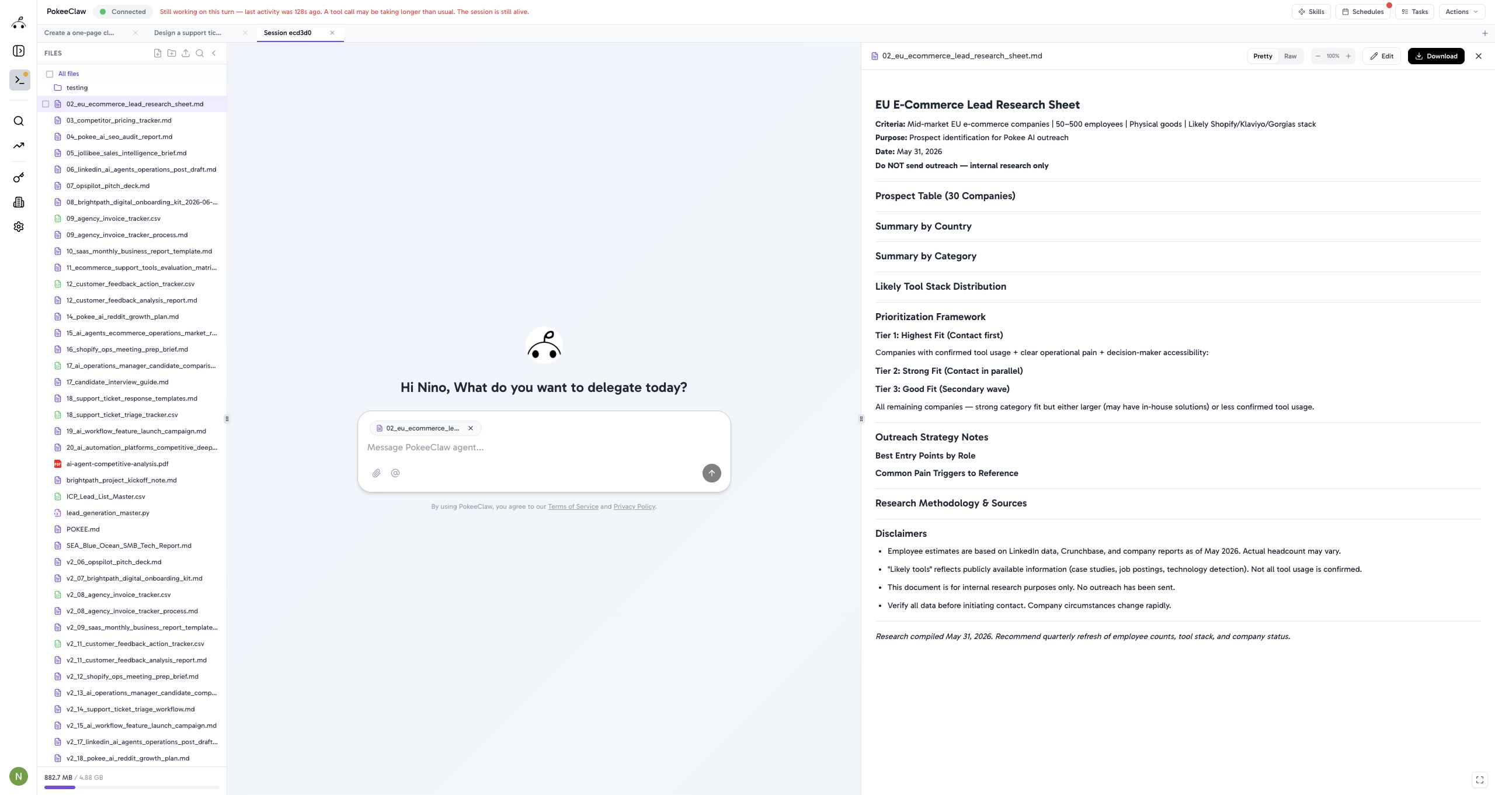Click the PokeeClaw mascot logo in the sidebar
1495x795 pixels.
click(19, 23)
